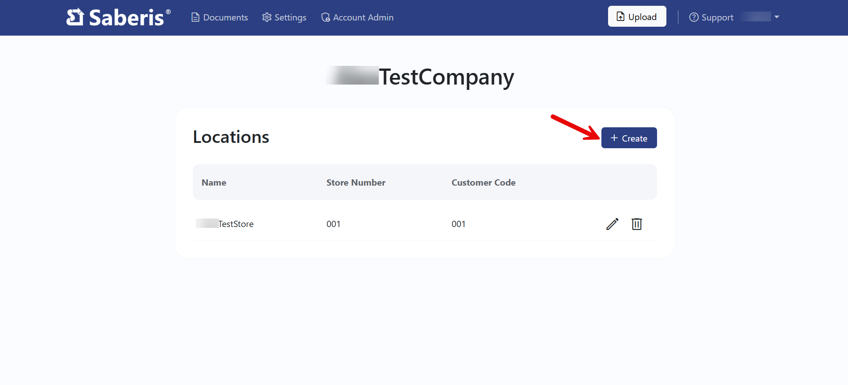Click the Name column header

pos(214,182)
